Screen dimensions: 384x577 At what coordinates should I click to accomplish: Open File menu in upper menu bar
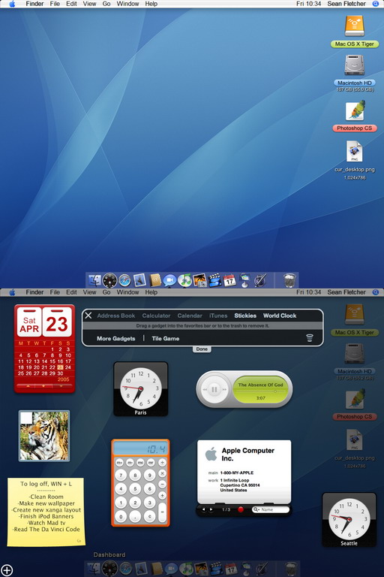point(55,4)
